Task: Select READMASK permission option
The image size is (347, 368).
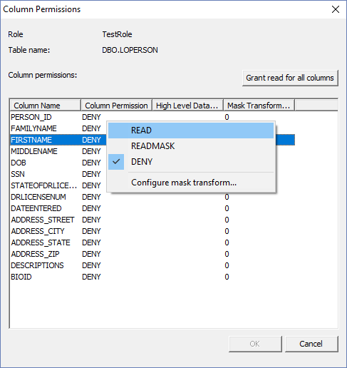Action: click(191, 146)
